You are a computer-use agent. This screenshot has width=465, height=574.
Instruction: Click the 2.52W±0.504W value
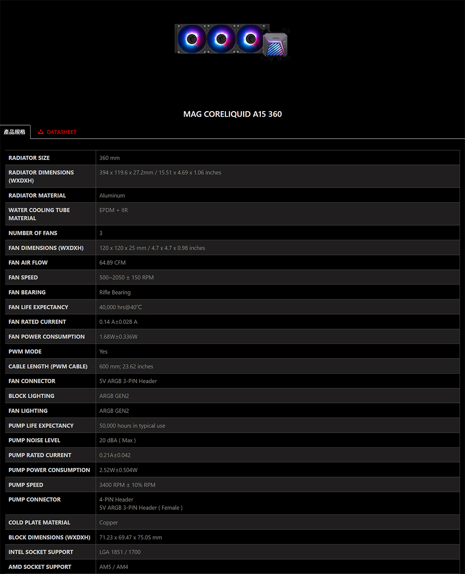click(x=118, y=470)
